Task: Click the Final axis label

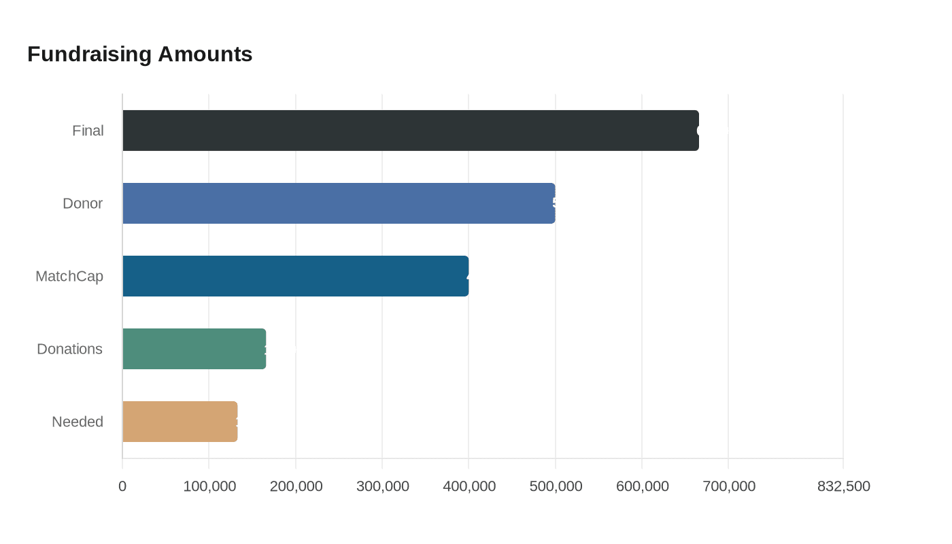Action: coord(88,131)
